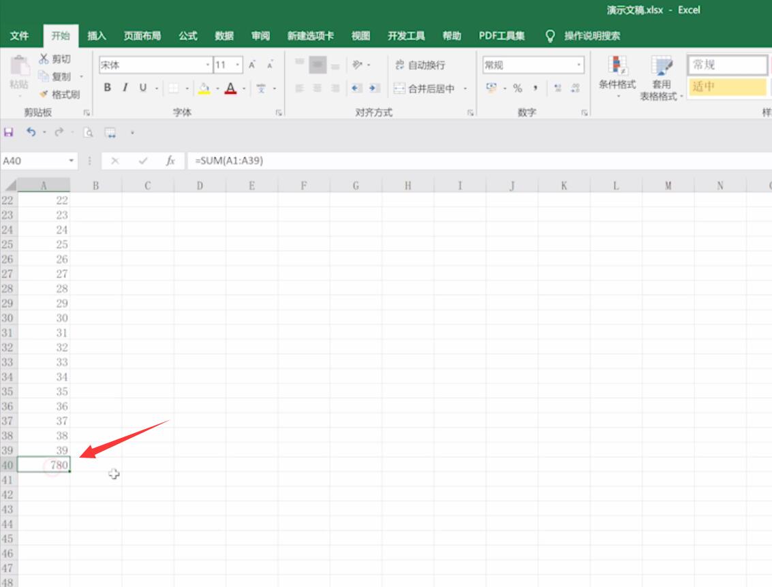This screenshot has width=772, height=587.
Task: Toggle Bold formatting
Action: pyautogui.click(x=108, y=88)
